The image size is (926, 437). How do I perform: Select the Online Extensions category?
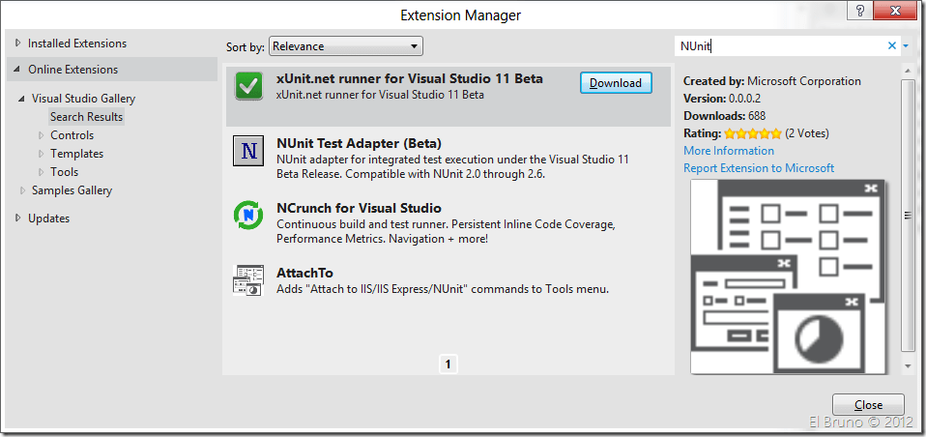click(x=72, y=70)
